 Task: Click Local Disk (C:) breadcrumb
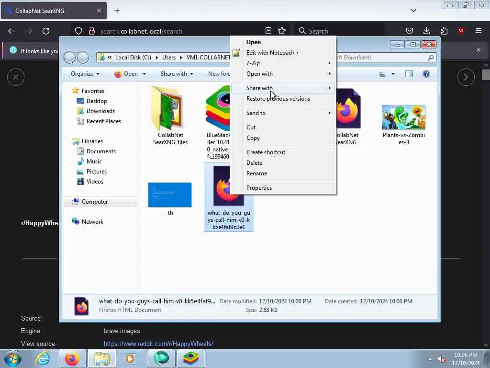pos(133,57)
